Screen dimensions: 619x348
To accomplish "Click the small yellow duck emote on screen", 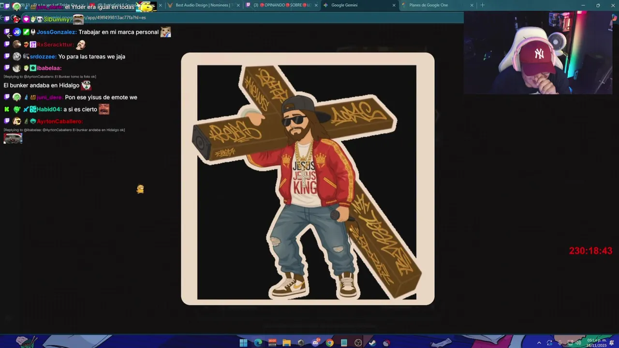I will click(x=140, y=189).
